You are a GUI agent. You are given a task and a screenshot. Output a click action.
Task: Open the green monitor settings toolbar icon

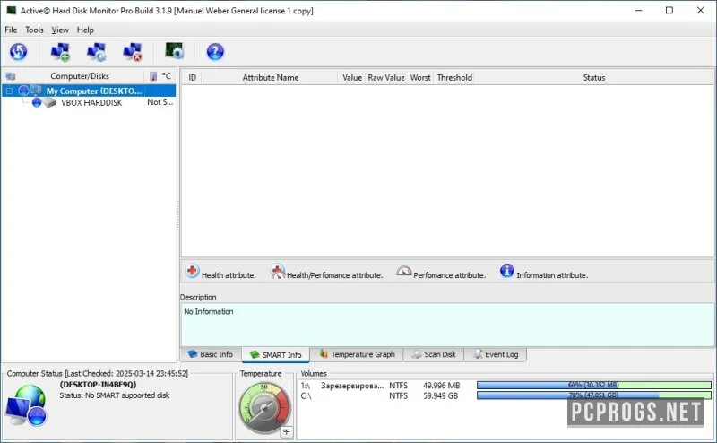174,51
